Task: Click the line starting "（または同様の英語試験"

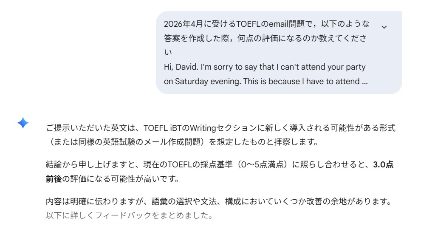Action: click(x=182, y=142)
